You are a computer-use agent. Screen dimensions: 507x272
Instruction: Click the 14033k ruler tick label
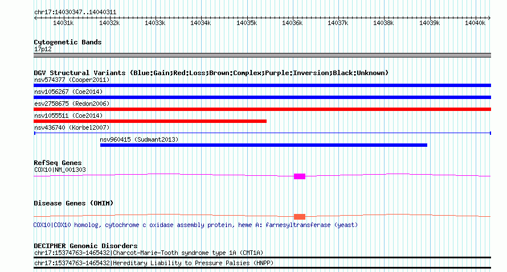pos(155,23)
